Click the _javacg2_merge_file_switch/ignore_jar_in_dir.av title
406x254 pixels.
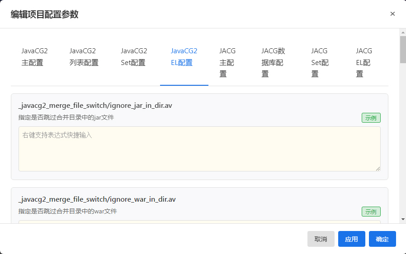coord(95,106)
